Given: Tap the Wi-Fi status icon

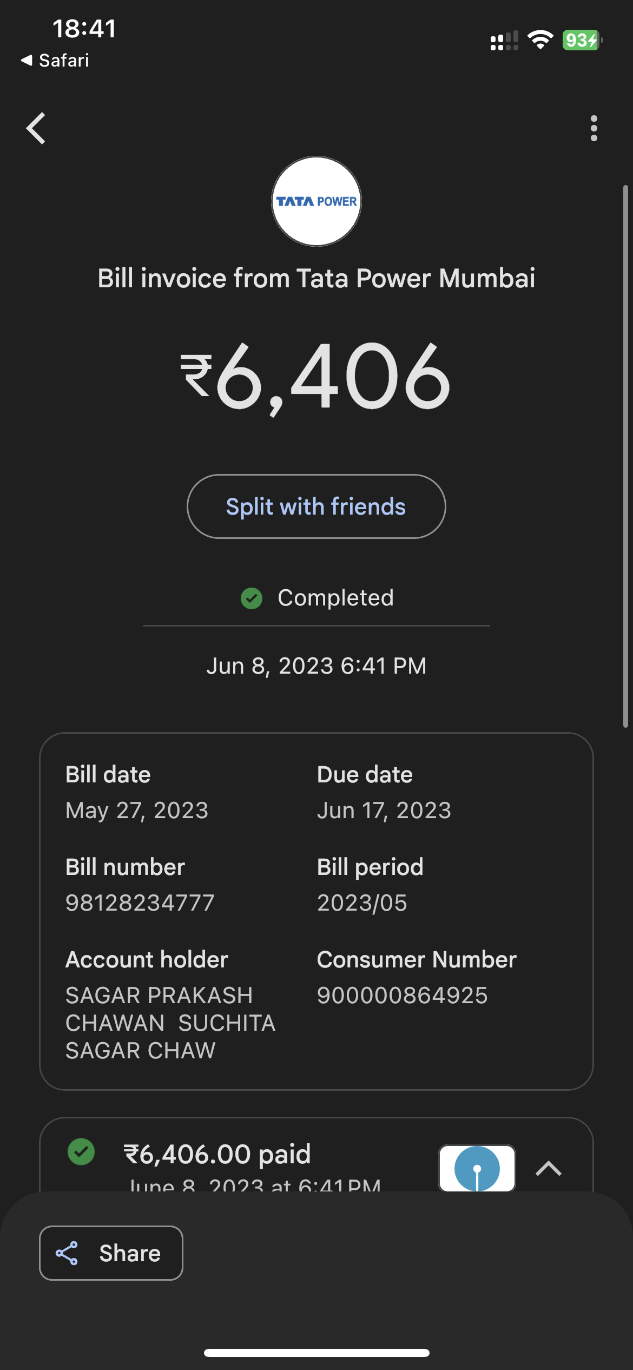Looking at the screenshot, I should (540, 40).
